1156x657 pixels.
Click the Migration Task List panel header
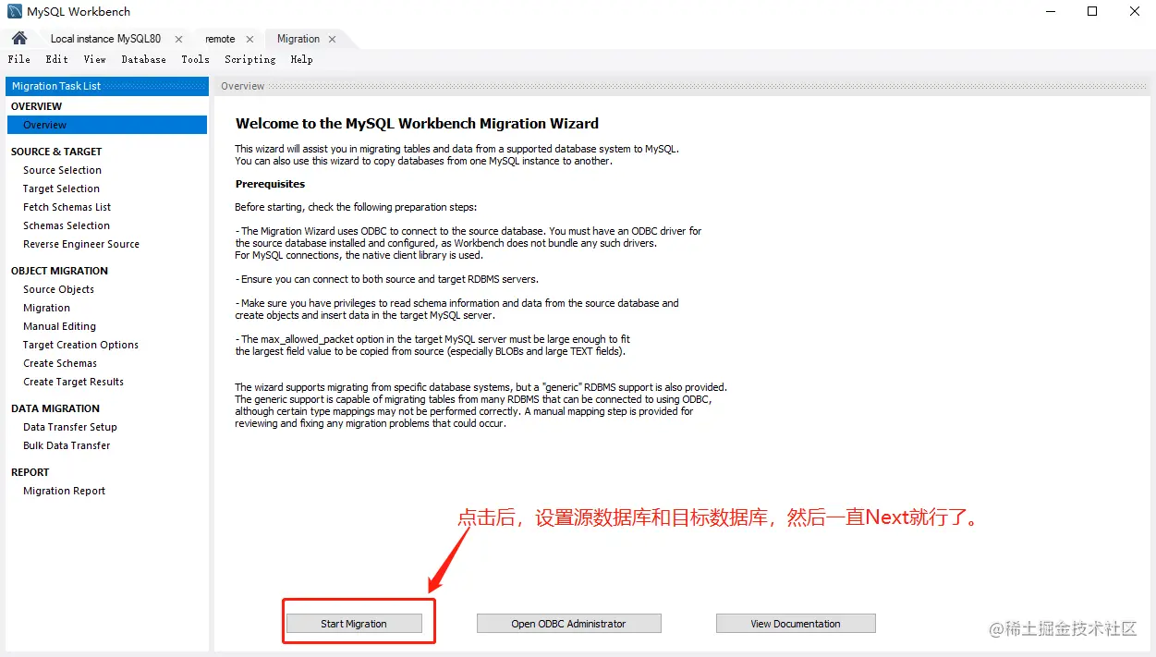coord(107,86)
